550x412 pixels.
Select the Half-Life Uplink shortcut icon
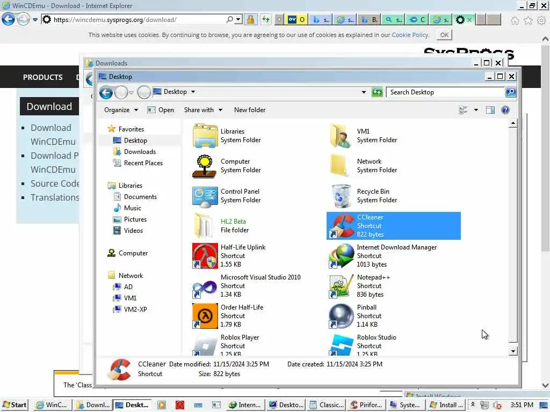click(x=205, y=256)
